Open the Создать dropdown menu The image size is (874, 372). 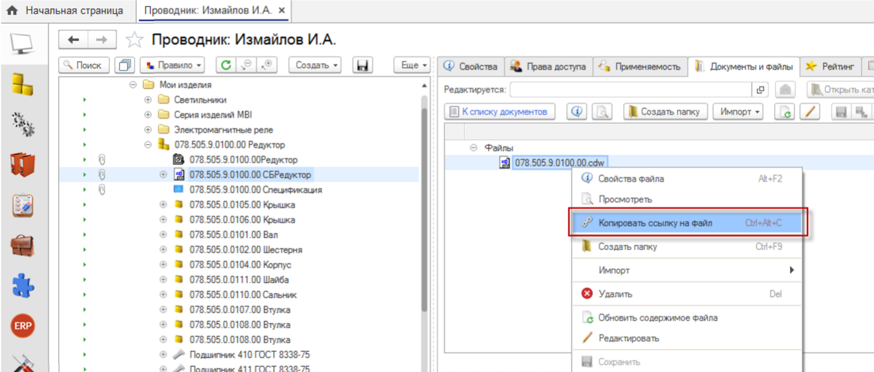pos(315,65)
